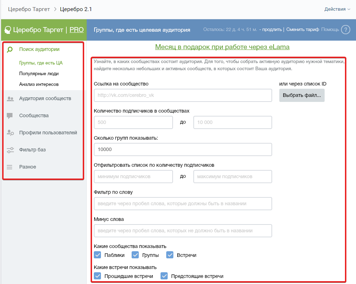The height and width of the screenshot is (284, 356).
Task: Click the Выбрать файл... button
Action: click(x=302, y=95)
